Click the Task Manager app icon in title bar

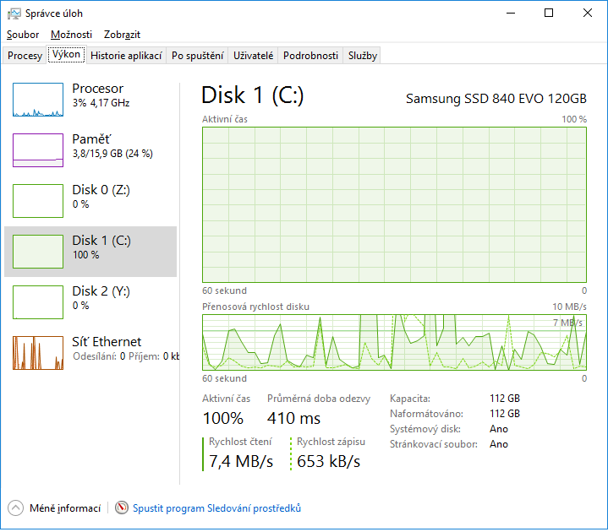tap(14, 14)
